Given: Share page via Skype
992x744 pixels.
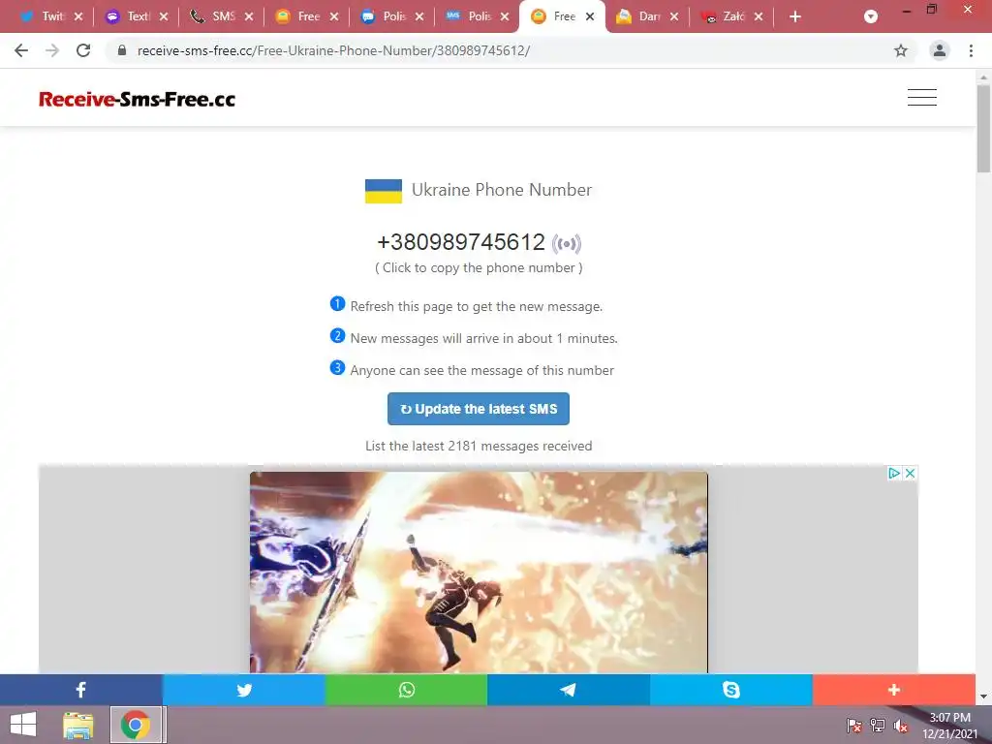Looking at the screenshot, I should (x=730, y=690).
